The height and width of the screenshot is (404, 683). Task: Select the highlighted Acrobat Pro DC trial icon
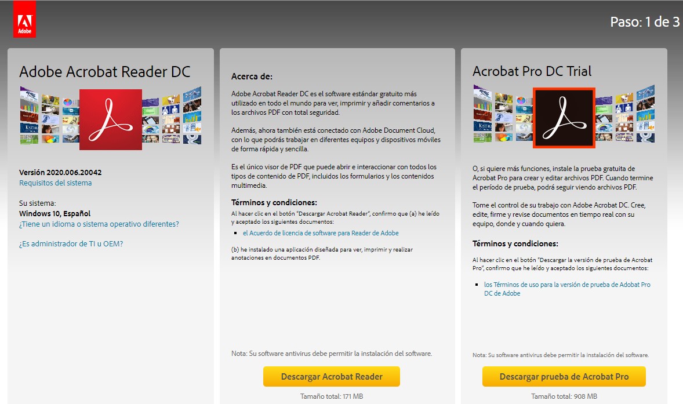pyautogui.click(x=564, y=119)
